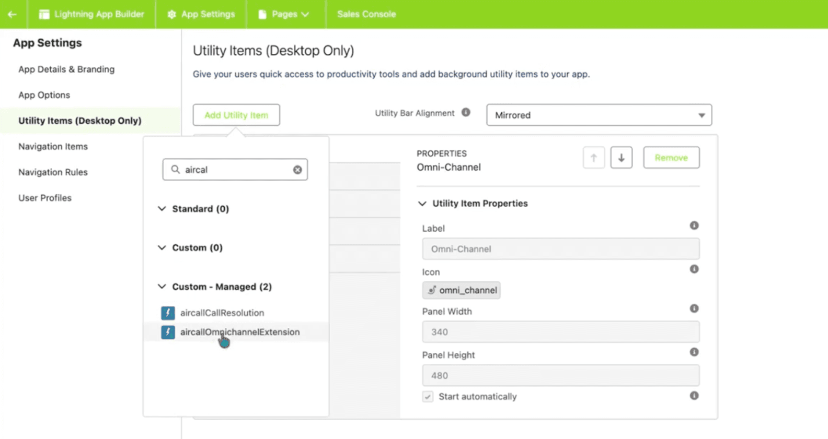The image size is (828, 439).
Task: Click the Omni-Channel properties title
Action: coord(448,168)
